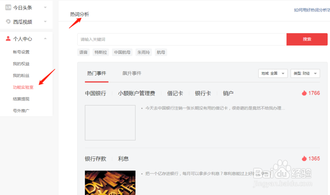Open the 如何用好热词分析 help link

click(312, 10)
